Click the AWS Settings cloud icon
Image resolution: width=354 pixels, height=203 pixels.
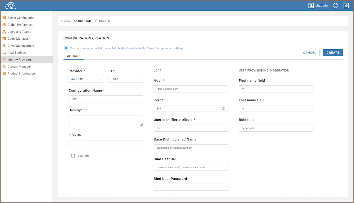pos(4,53)
